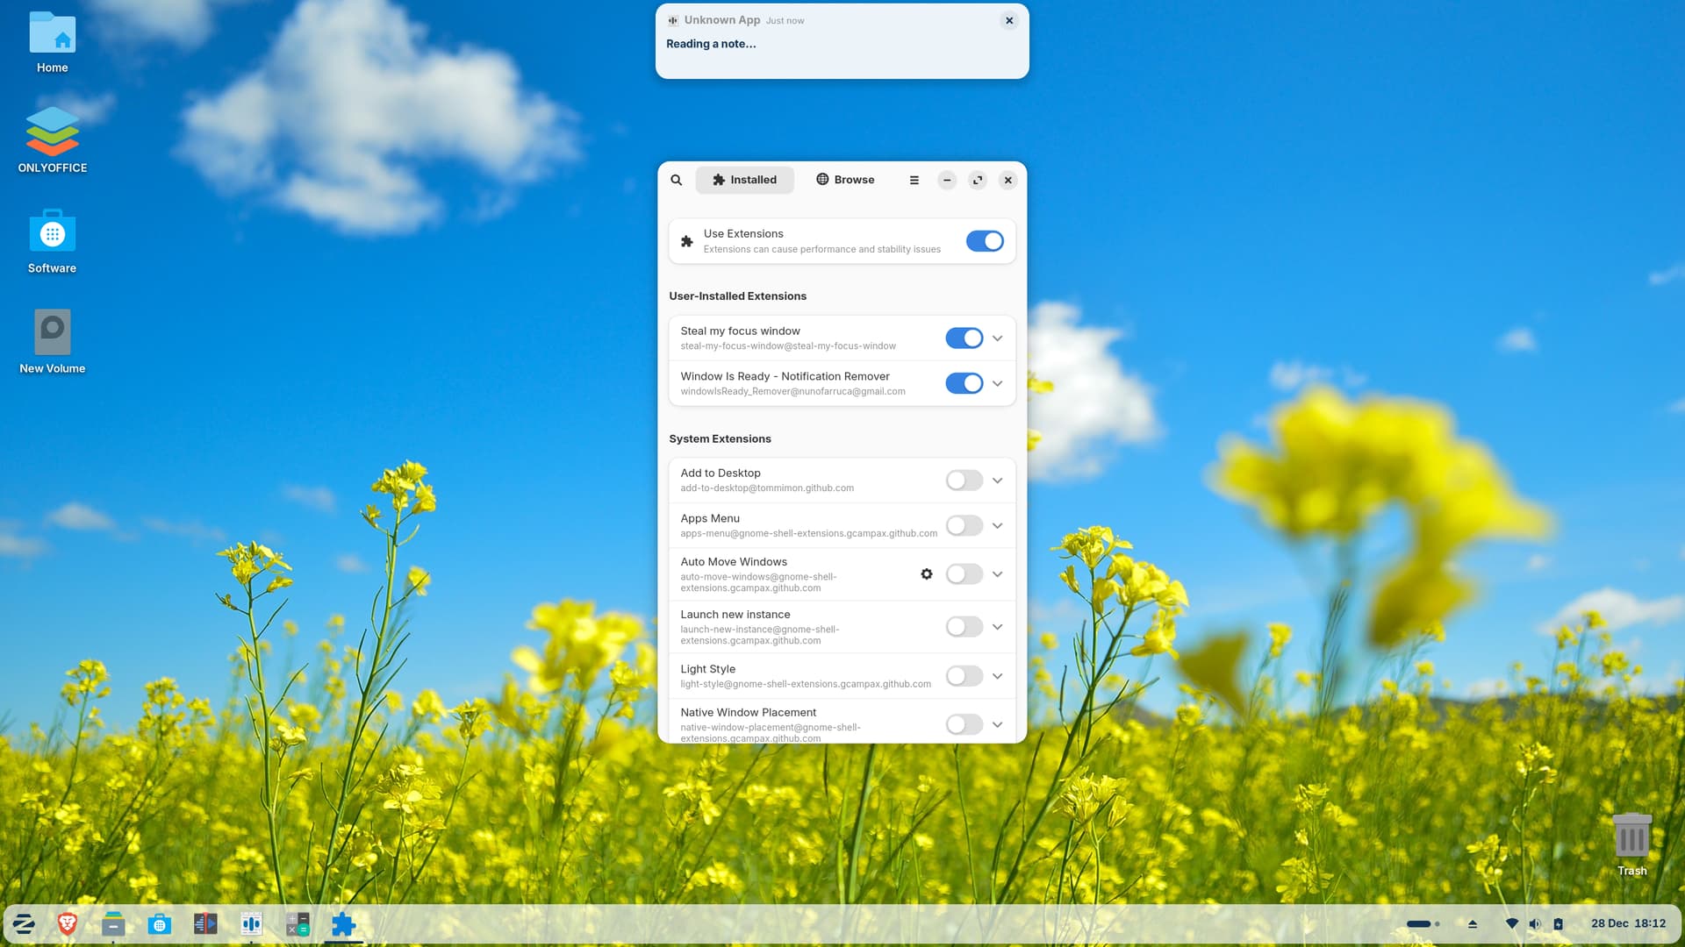Click the volume icon in system tray

click(1534, 923)
